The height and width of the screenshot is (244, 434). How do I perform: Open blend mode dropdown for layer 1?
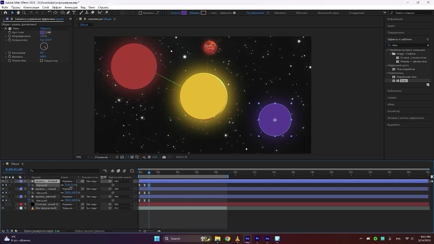pos(68,181)
